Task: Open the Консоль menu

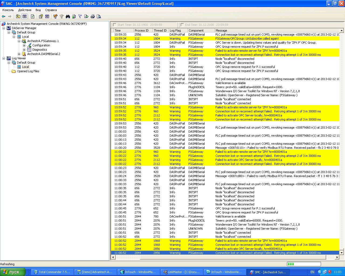Action: tap(8, 10)
